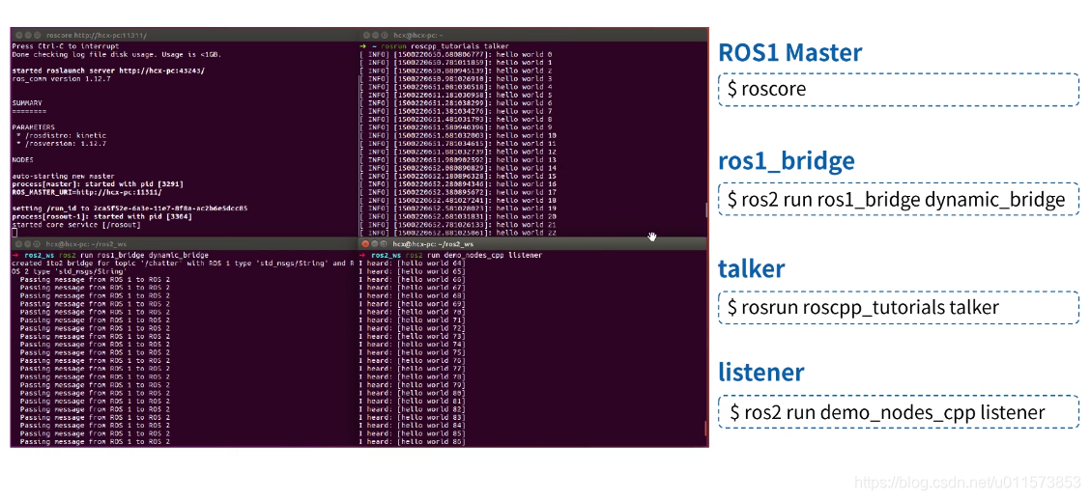Select the listener window title 'hcx@hcx-pc: ~/ros2_ws'
Viewport: 1090px width, 500px height.
pos(433,244)
